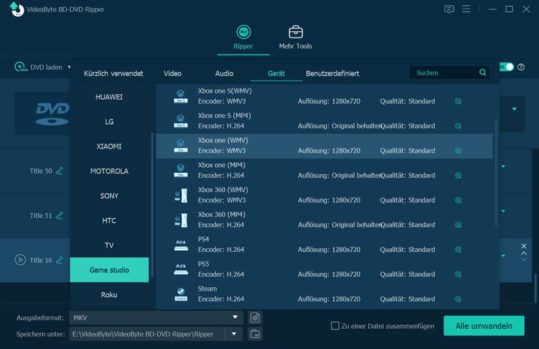Select MOTOROLA device category
The height and width of the screenshot is (349, 539).
pos(109,171)
